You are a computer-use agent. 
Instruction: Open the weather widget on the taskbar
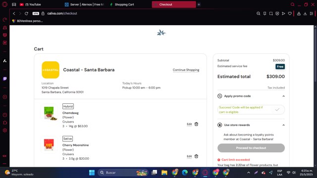tap(19, 173)
